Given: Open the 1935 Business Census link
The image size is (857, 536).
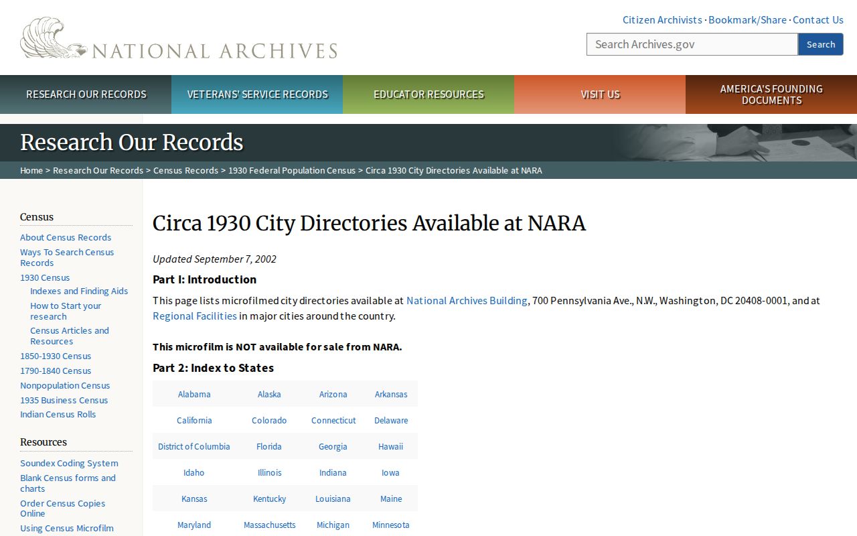Looking at the screenshot, I should (x=64, y=400).
